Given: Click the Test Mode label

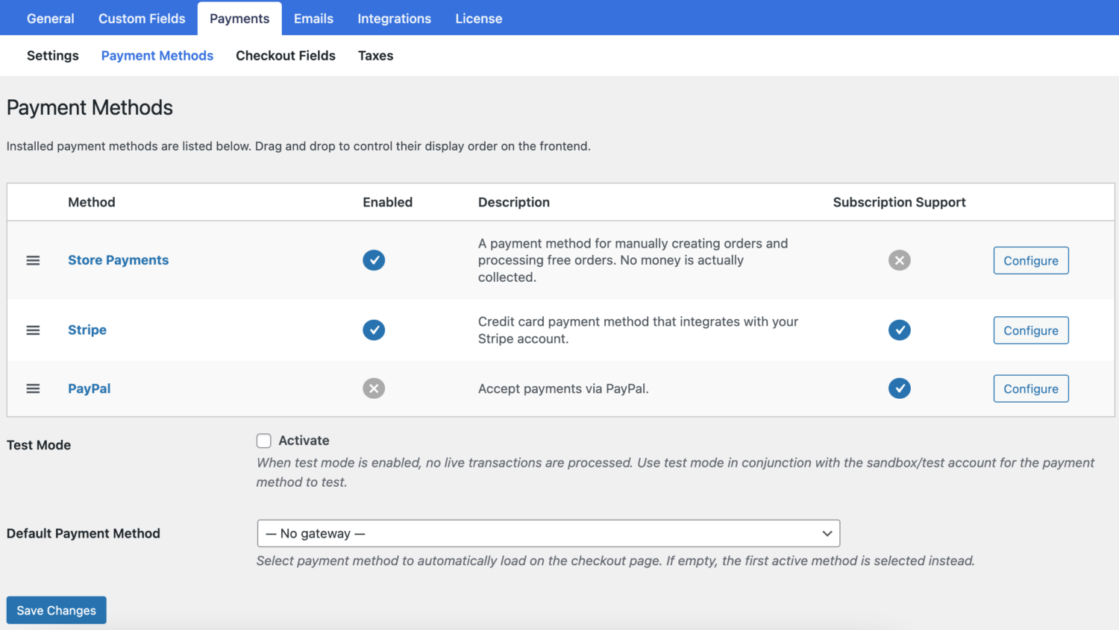Looking at the screenshot, I should click(39, 445).
